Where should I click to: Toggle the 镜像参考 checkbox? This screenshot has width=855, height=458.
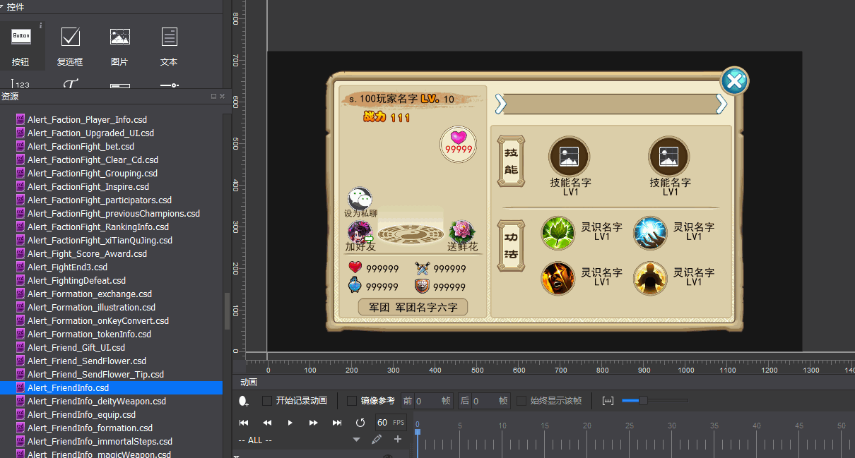pos(352,401)
